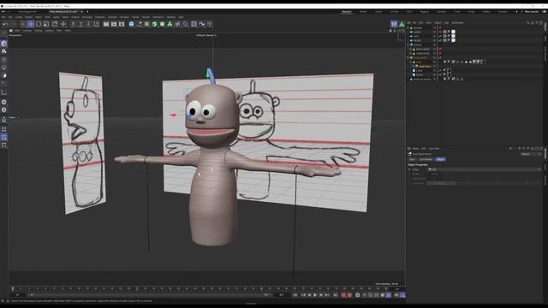Viewport: 548px width, 308px height.
Task: Open the Bookmarks menu in Object Manager
Action: 457,23
